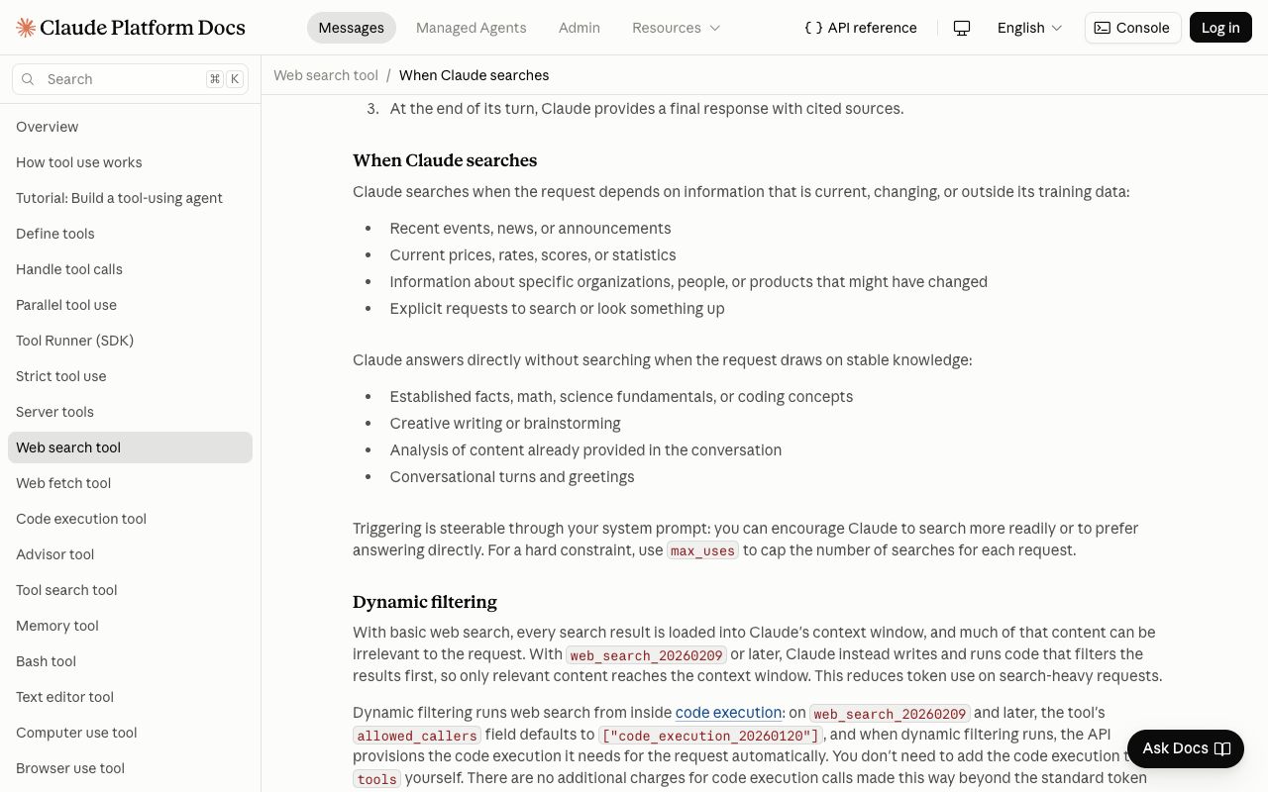Image resolution: width=1268 pixels, height=792 pixels.
Task: Click the Web search tool breadcrumb
Action: click(326, 75)
